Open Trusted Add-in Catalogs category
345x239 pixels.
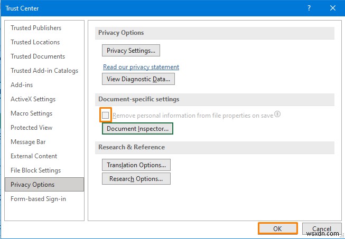pyautogui.click(x=44, y=71)
